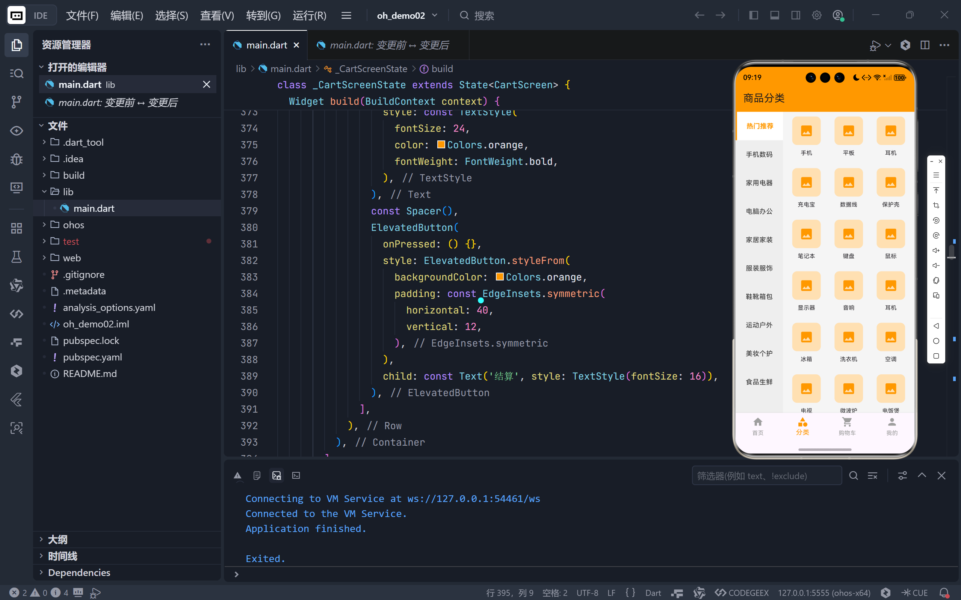Toggle the bottom panel layout icon
This screenshot has height=600, width=961.
coord(774,15)
